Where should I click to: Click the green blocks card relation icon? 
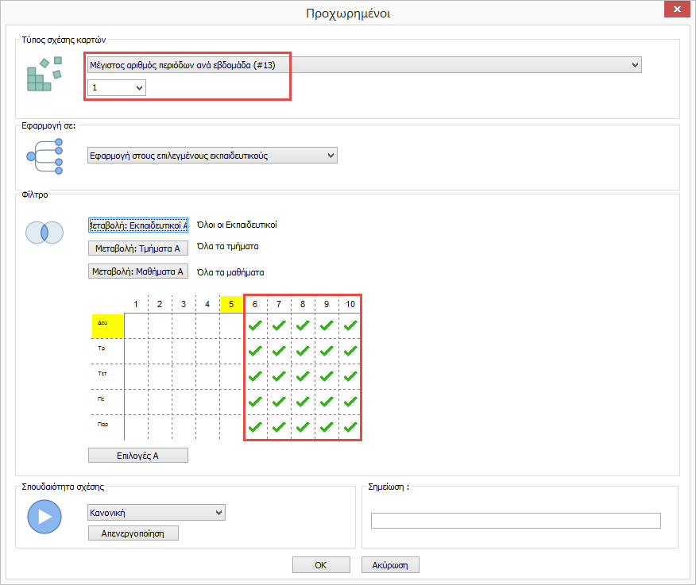[x=44, y=75]
